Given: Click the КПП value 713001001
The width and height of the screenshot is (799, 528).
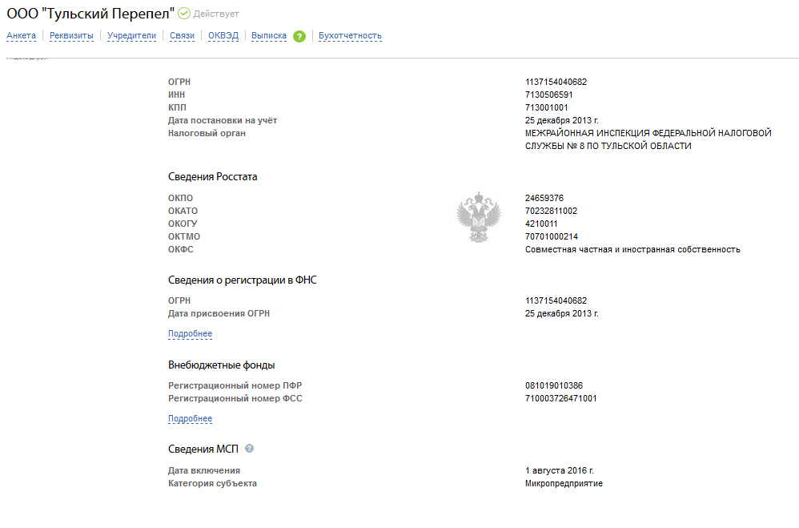Looking at the screenshot, I should 546,107.
